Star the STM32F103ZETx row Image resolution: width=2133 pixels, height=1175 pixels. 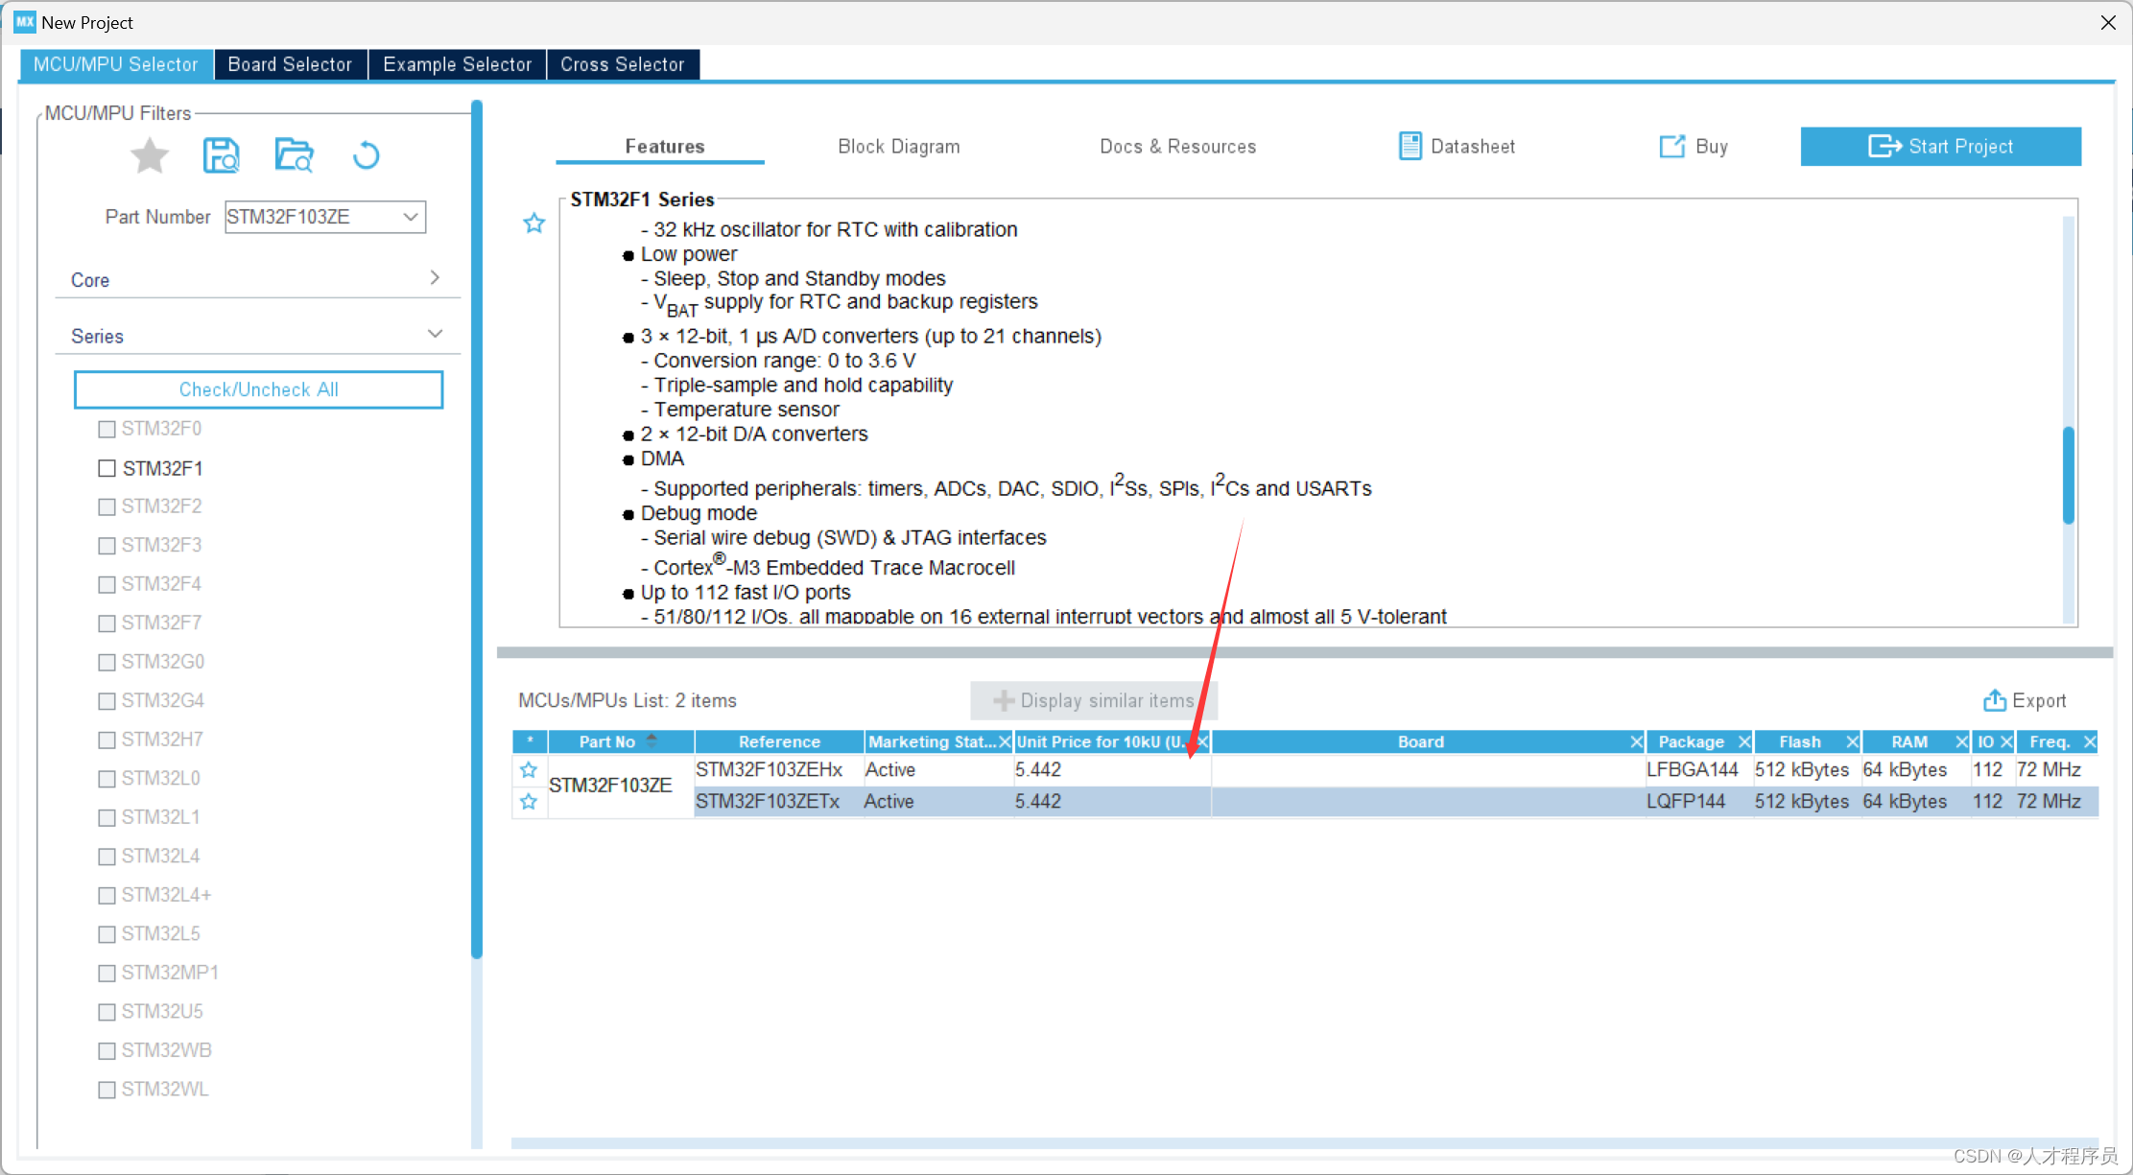tap(529, 802)
